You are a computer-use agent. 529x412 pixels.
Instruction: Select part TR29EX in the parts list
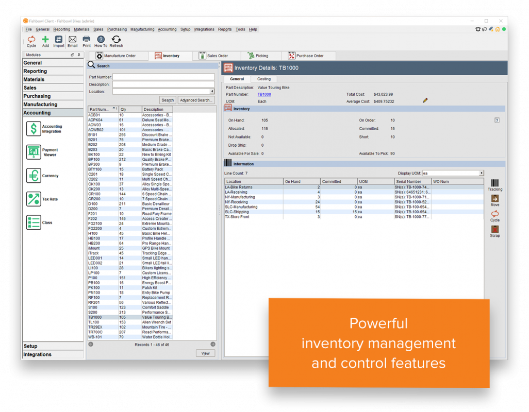130,327
